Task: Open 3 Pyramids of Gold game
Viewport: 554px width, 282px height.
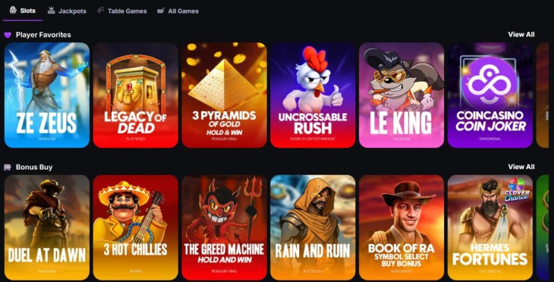Action: point(225,95)
